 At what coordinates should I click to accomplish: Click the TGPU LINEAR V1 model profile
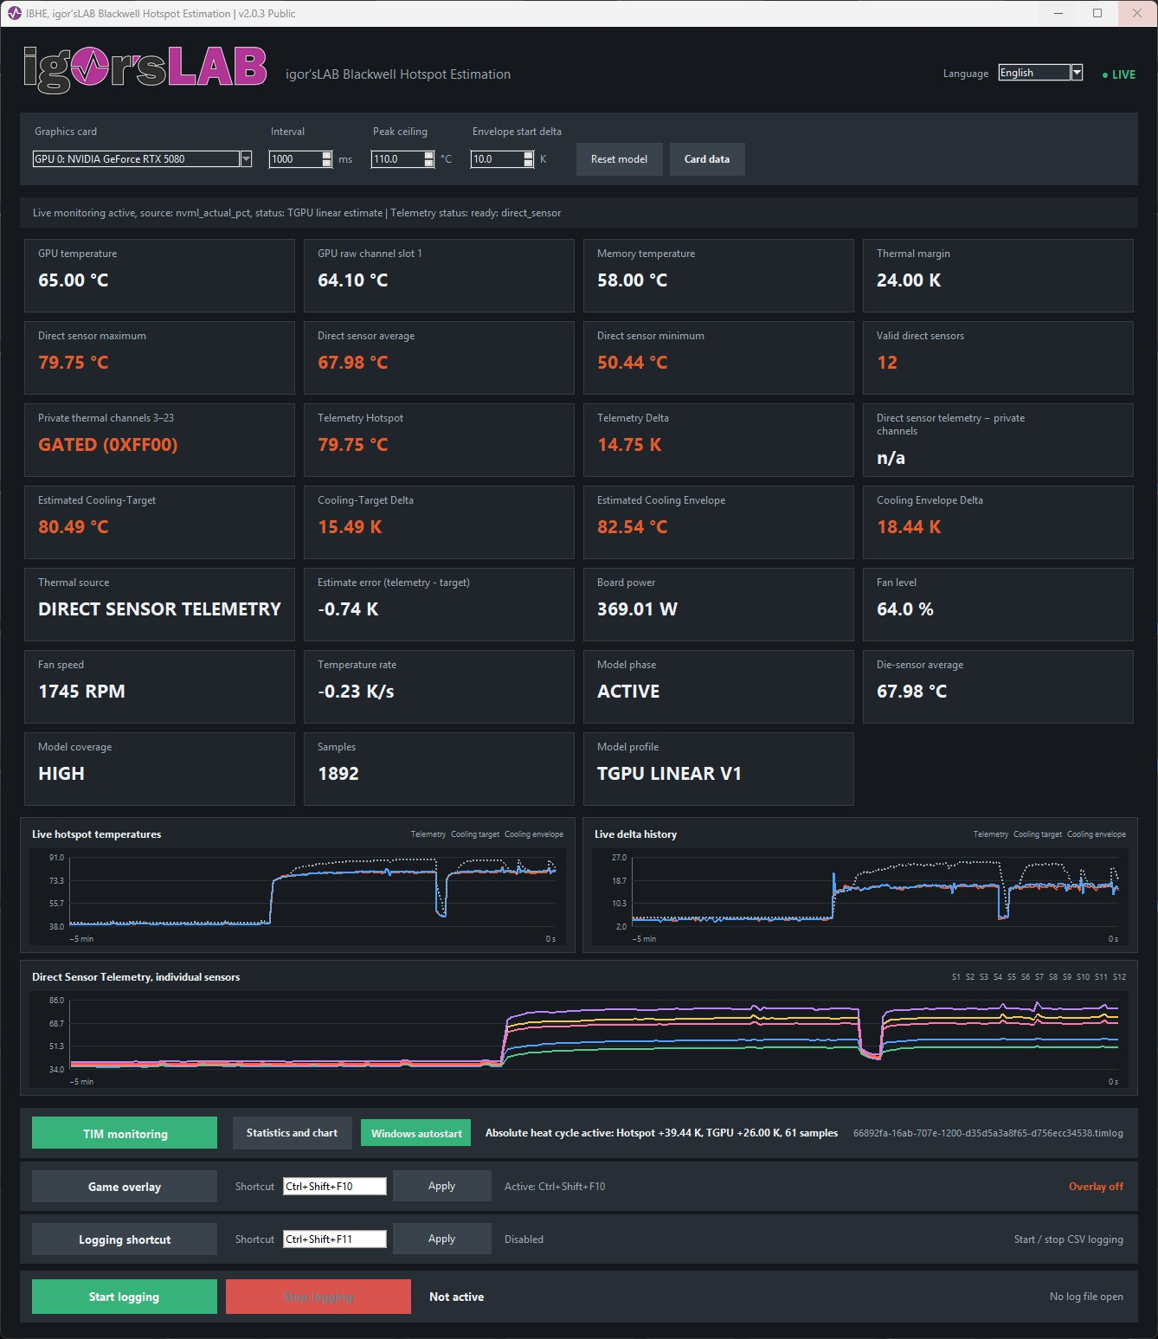coord(669,774)
